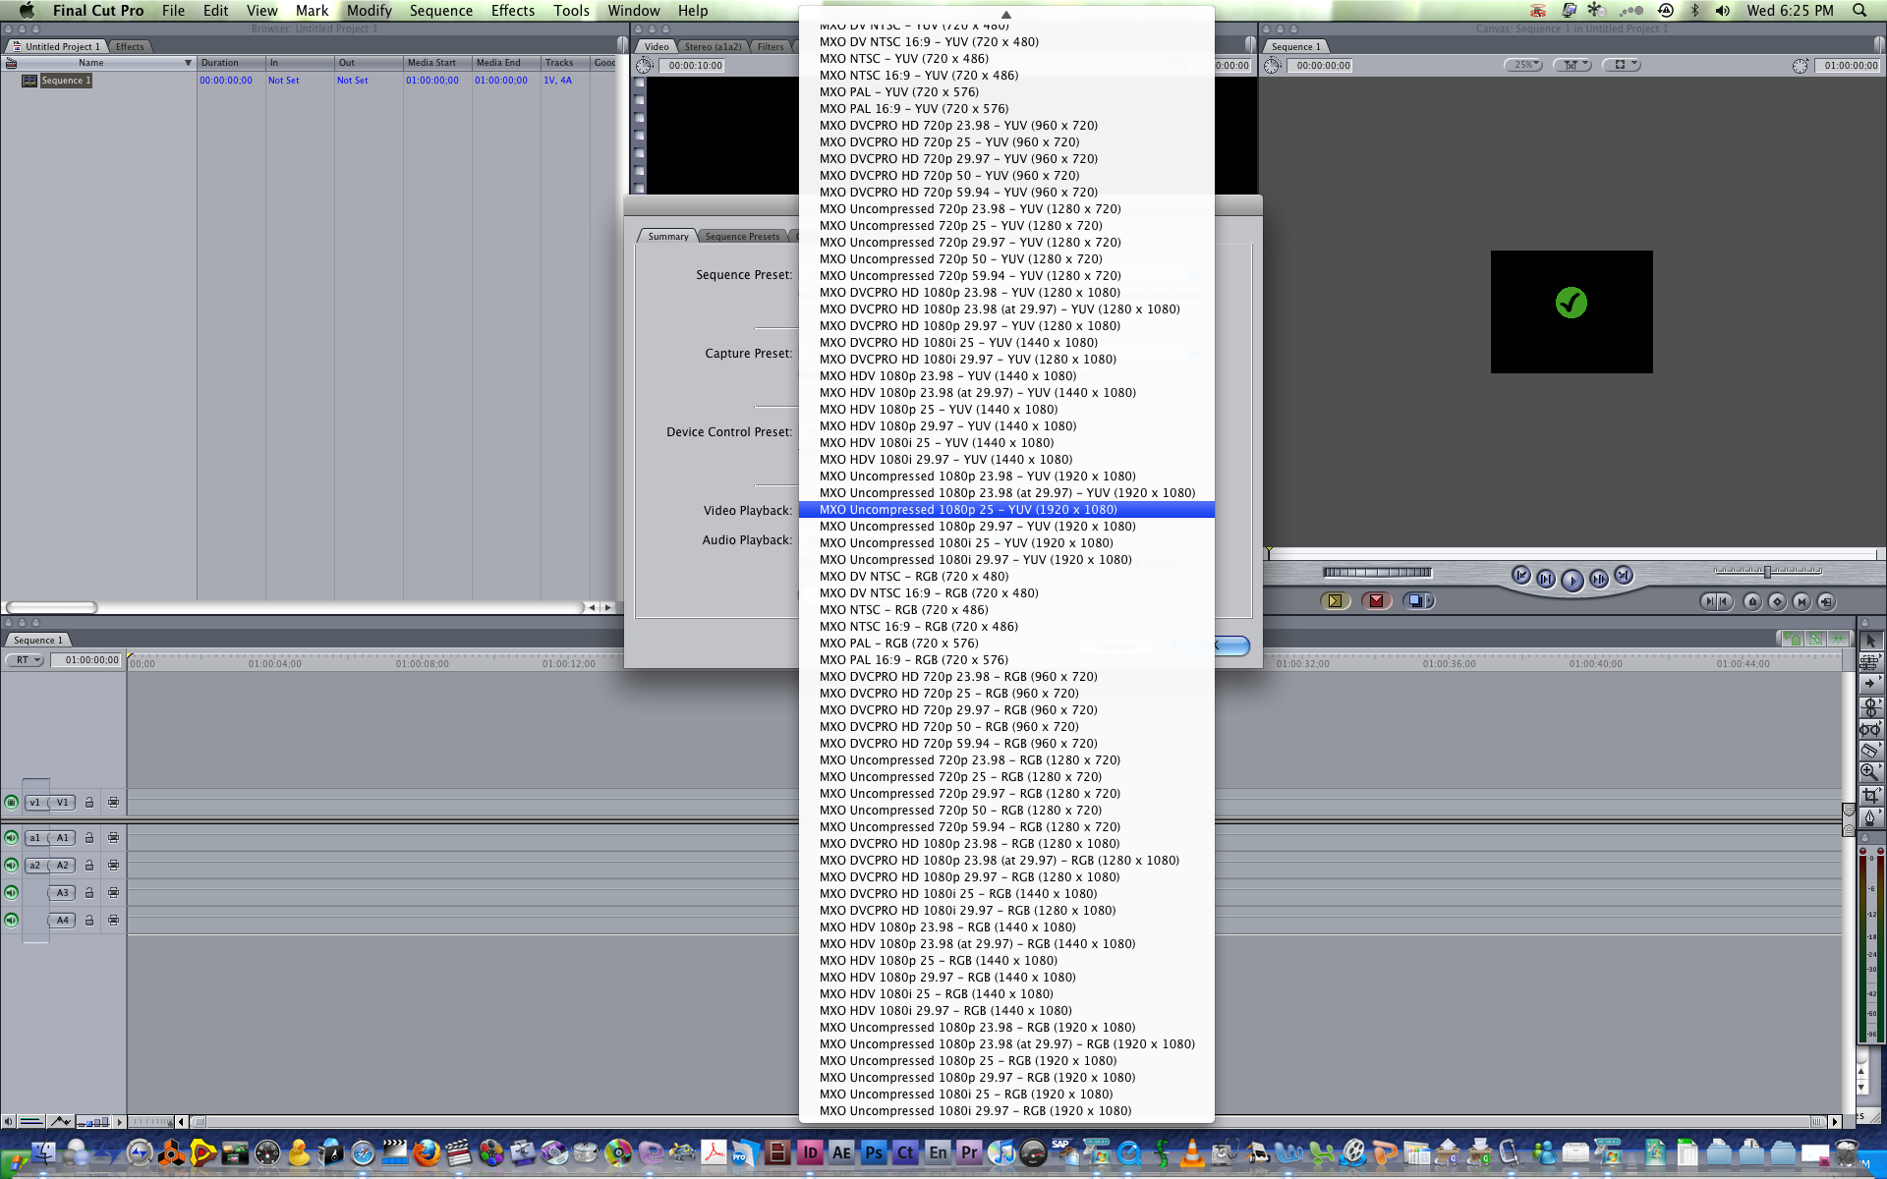This screenshot has height=1179, width=1887.
Task: Click Canvas Play button
Action: (1572, 581)
